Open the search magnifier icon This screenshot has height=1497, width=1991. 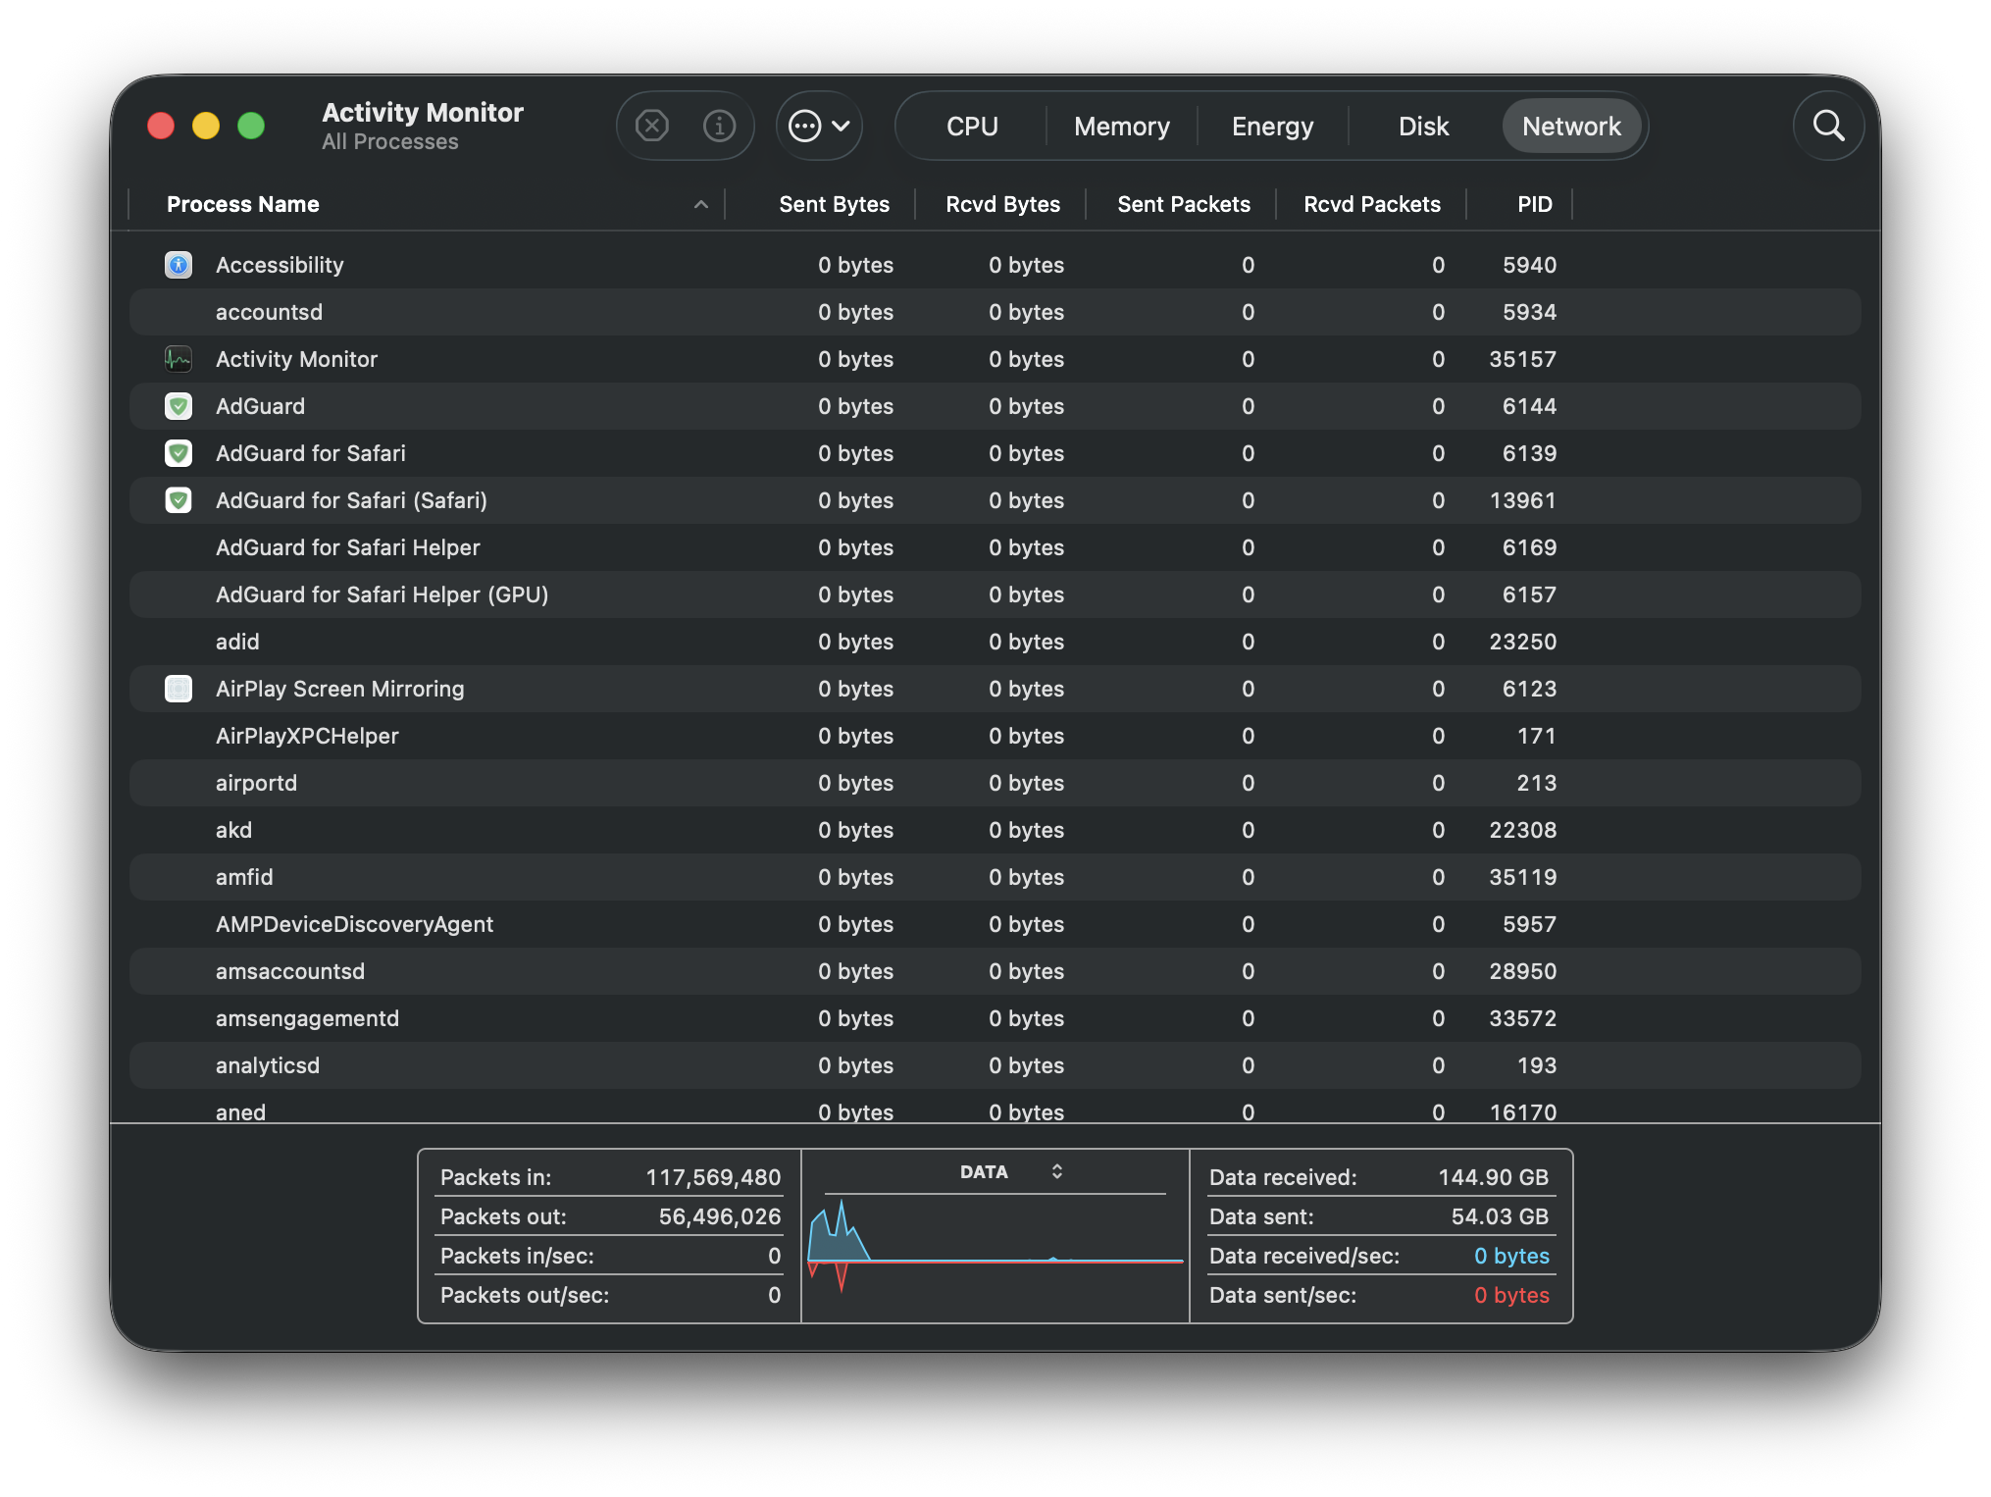(1828, 126)
